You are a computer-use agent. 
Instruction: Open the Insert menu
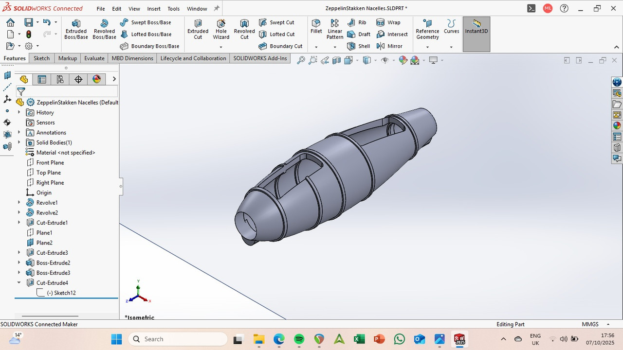[154, 9]
